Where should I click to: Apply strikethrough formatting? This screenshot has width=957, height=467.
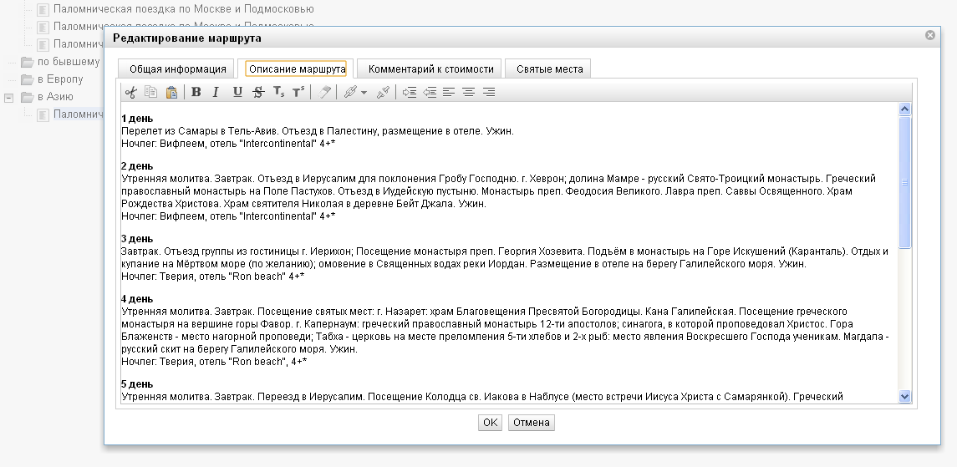[x=258, y=92]
